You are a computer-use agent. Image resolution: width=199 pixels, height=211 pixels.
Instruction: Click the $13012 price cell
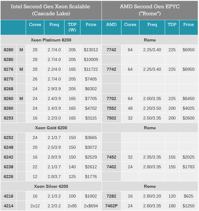[x=91, y=50]
